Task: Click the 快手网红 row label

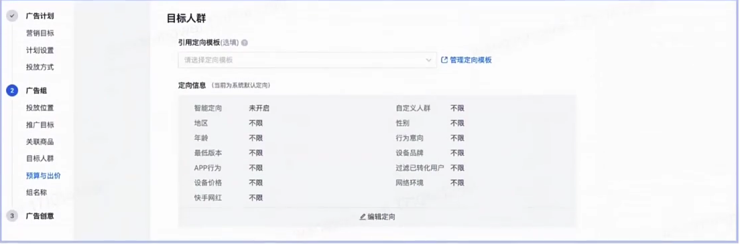Action: pos(208,198)
